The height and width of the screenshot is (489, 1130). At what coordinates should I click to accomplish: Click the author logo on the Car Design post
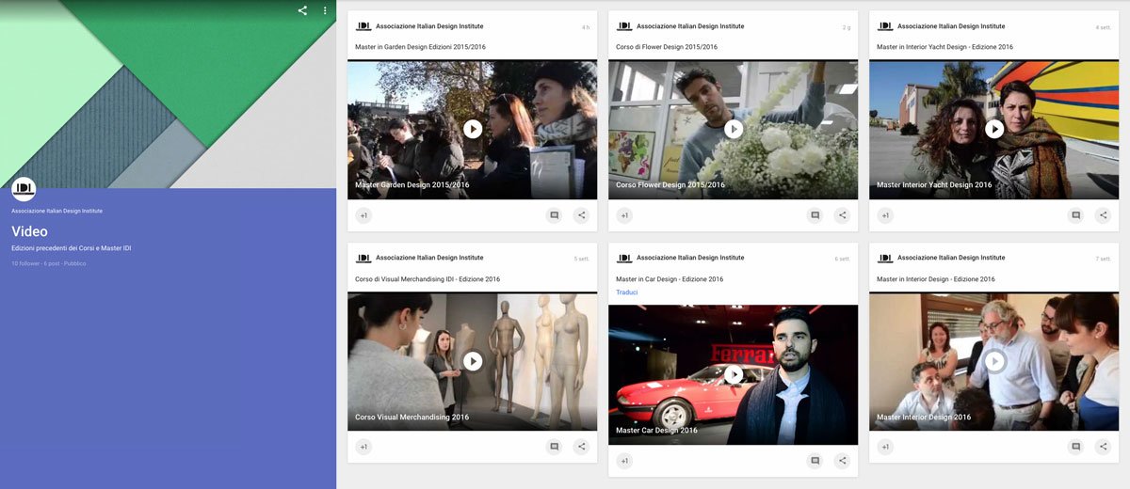pos(623,258)
